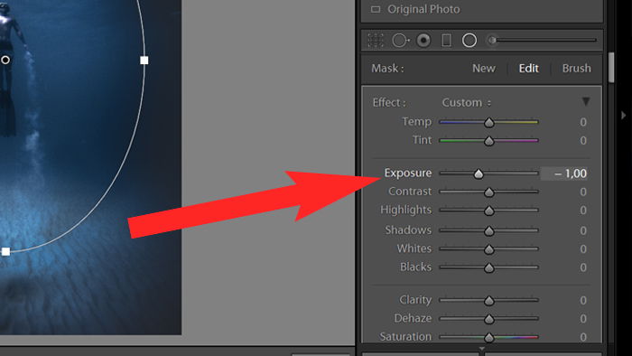Click the Tint slider handle
Image resolution: width=632 pixels, height=356 pixels.
pyautogui.click(x=489, y=141)
